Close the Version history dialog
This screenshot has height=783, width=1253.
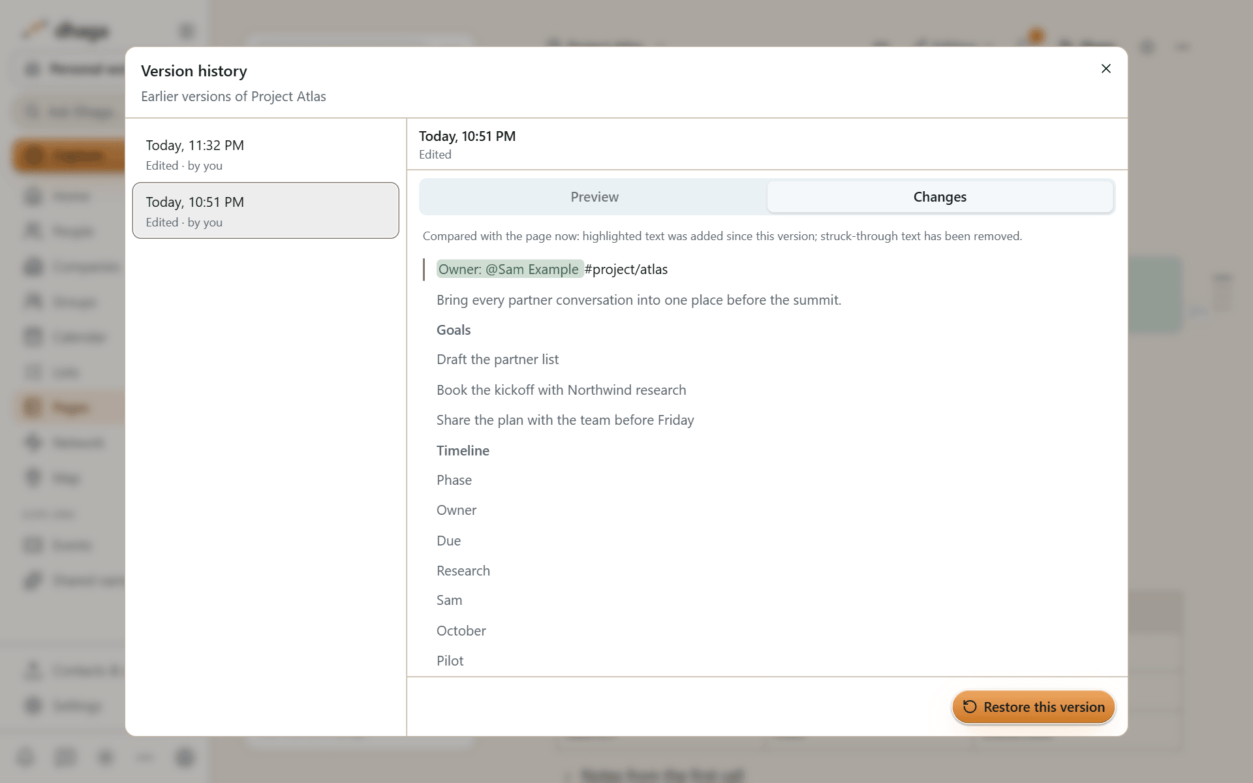click(x=1106, y=69)
